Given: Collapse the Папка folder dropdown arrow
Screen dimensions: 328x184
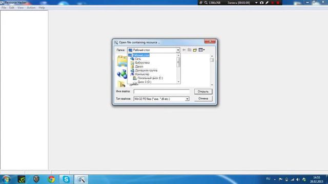Looking at the screenshot, I should click(178, 50).
